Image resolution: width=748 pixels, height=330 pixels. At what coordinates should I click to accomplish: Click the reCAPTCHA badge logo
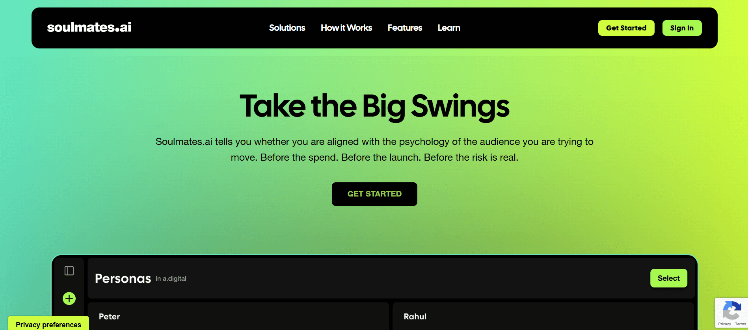(732, 311)
